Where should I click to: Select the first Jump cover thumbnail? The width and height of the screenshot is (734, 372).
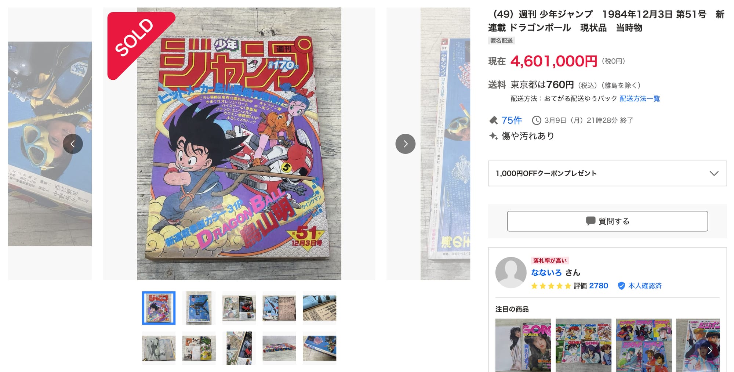[159, 308]
